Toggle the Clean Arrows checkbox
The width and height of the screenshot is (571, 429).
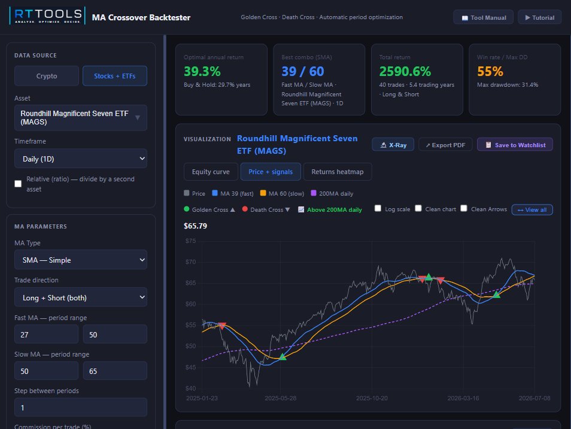(x=464, y=208)
